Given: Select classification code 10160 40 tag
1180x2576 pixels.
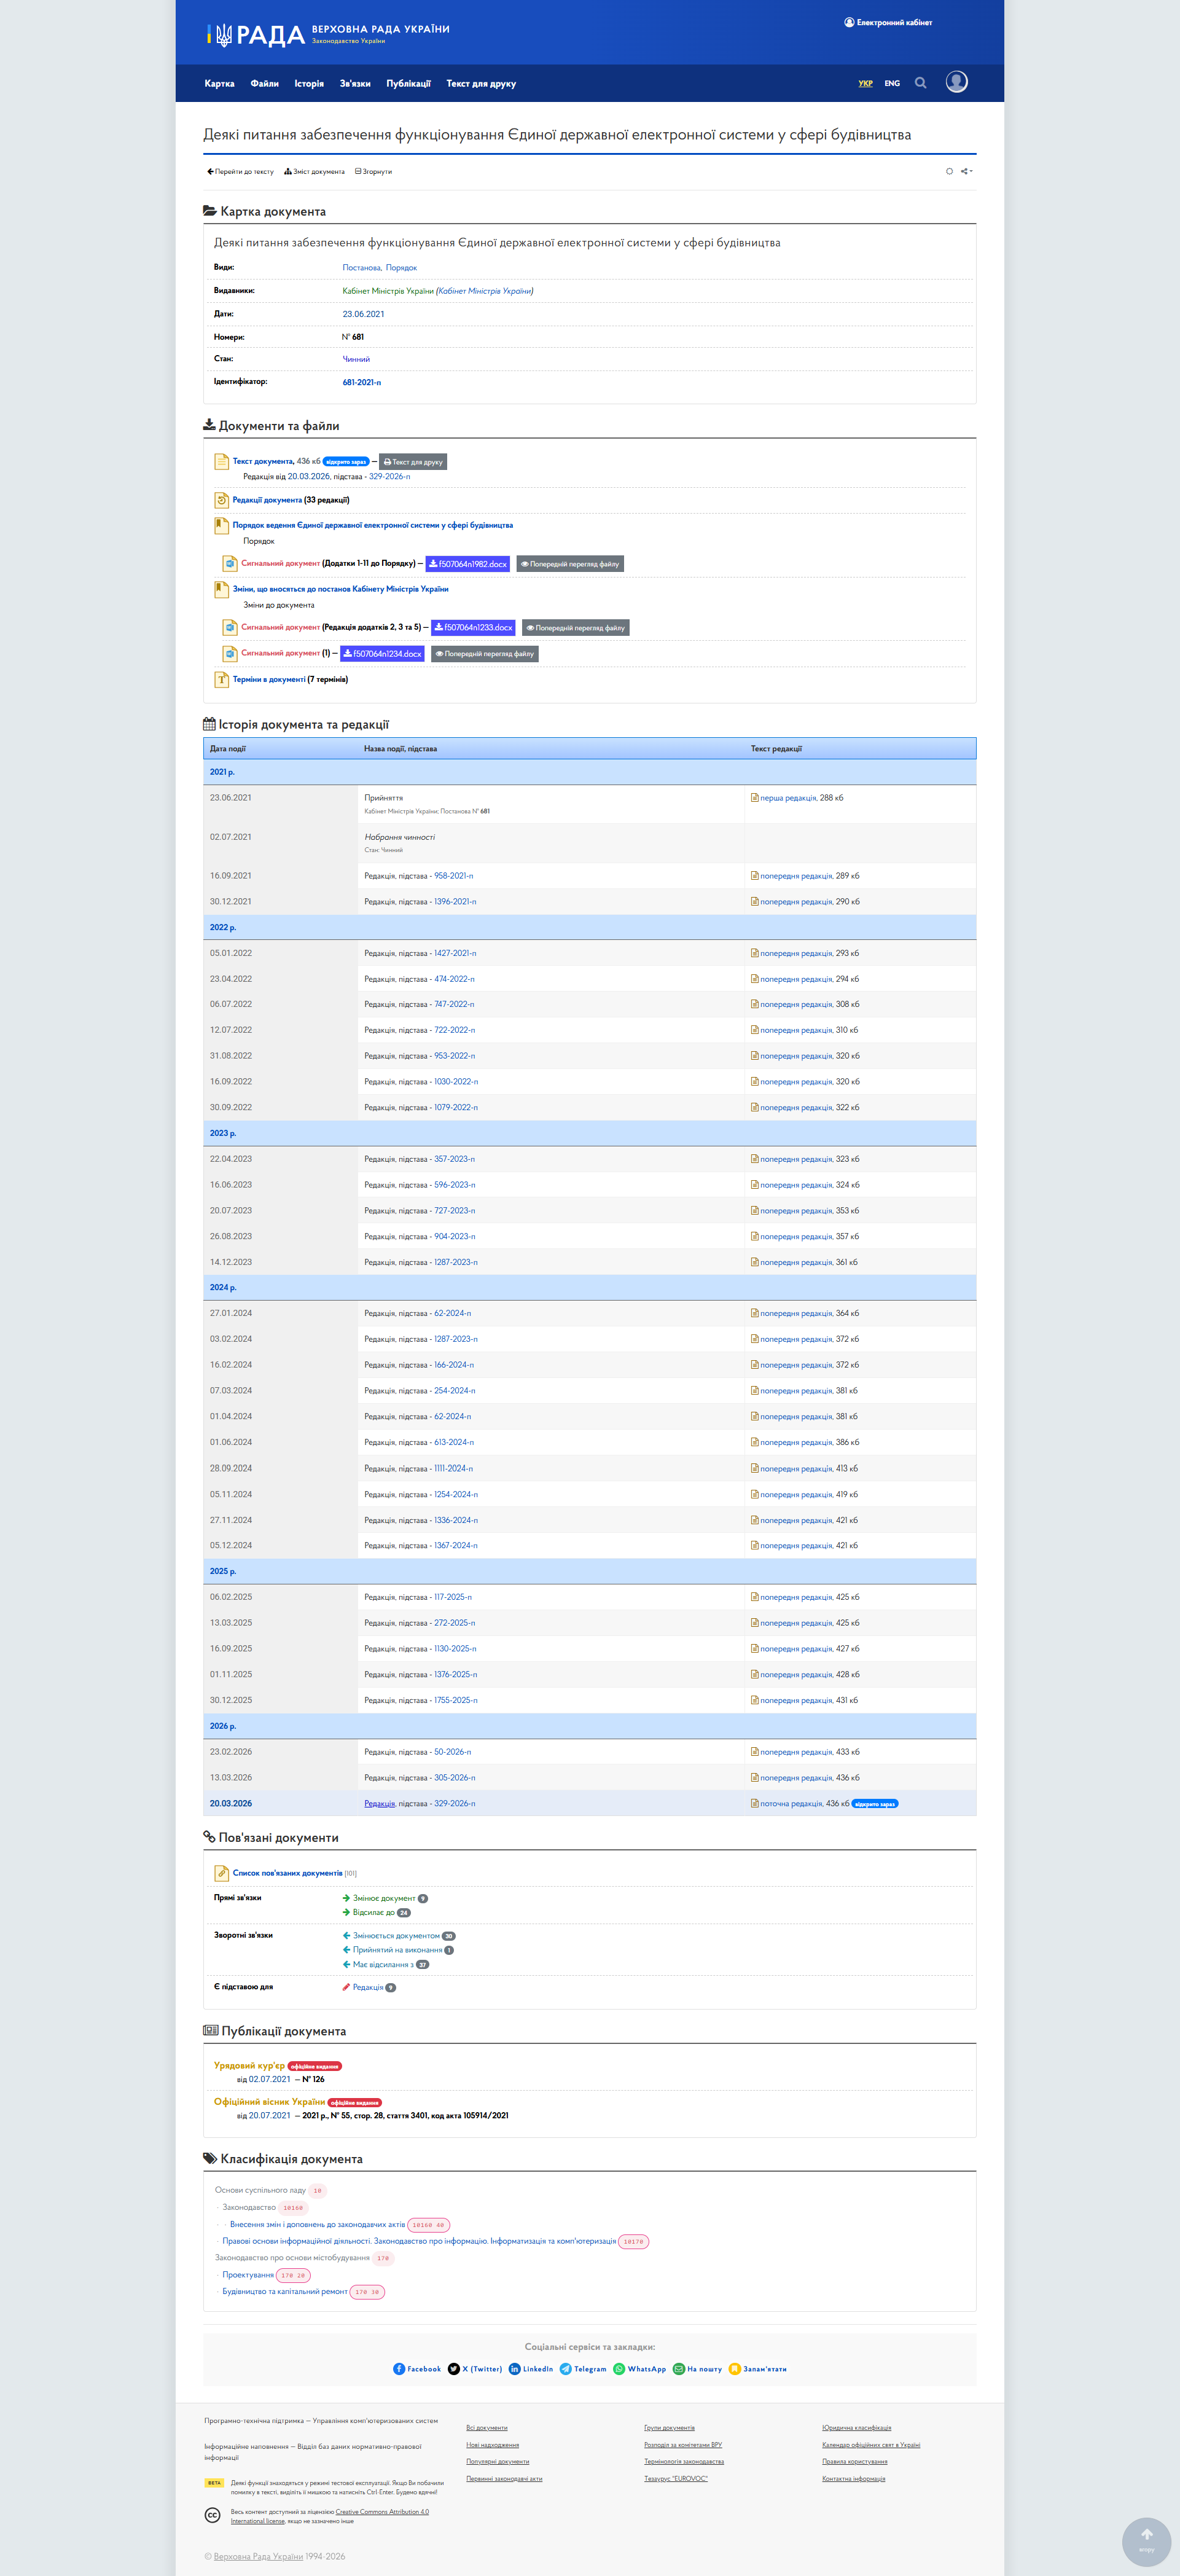Looking at the screenshot, I should (x=428, y=2225).
